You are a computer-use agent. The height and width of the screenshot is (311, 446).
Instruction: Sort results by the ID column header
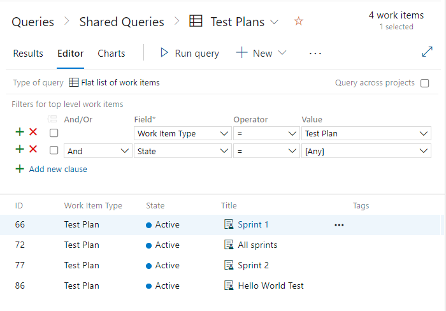[x=19, y=206]
